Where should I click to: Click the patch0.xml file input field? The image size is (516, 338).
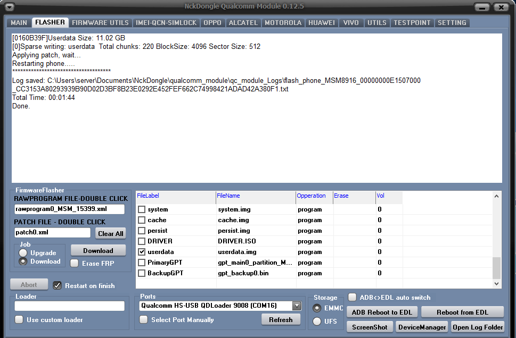coord(52,232)
